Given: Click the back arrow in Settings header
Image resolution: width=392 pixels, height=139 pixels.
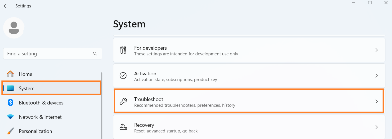Looking at the screenshot, I should [x=6, y=6].
